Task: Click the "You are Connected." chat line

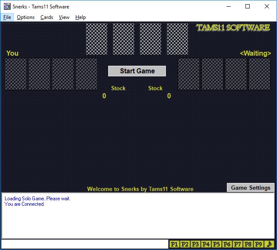Action: click(x=24, y=204)
